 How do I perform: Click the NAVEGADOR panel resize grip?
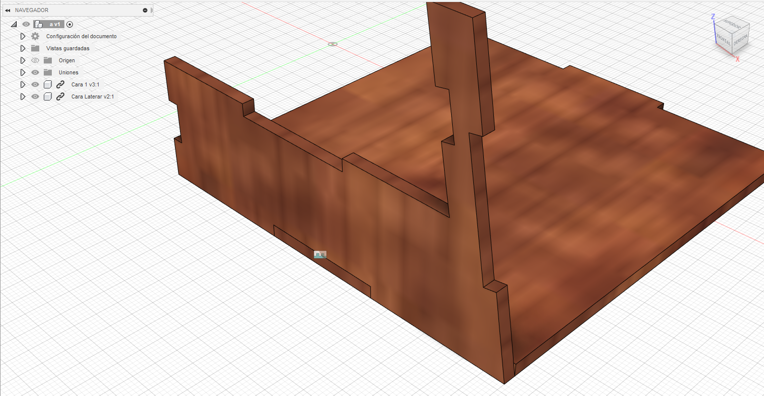[x=152, y=10]
